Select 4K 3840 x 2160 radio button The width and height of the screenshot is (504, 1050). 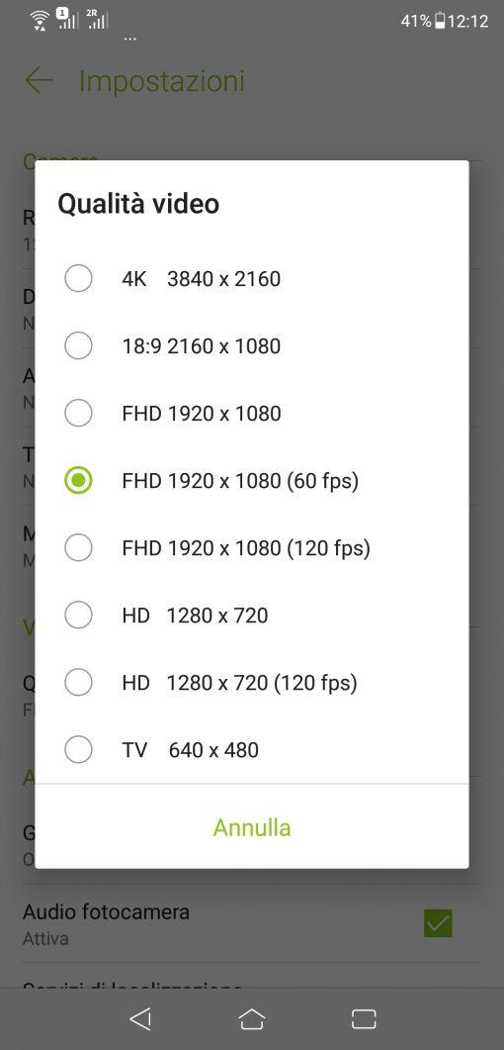tap(78, 278)
